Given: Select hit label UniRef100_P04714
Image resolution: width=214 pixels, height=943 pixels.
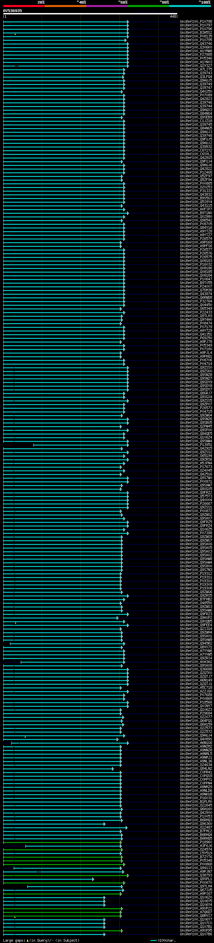Looking at the screenshot, I should 196,364.
